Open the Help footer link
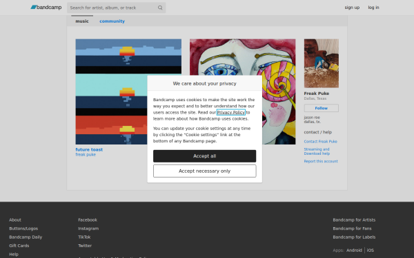Screen dimensions: 414x258 pos(14,255)
